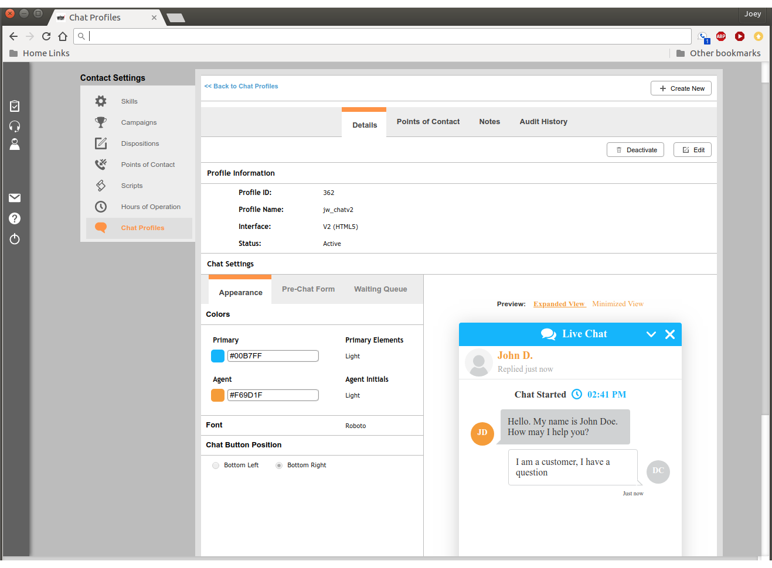The width and height of the screenshot is (772, 568).
Task: Open the headset icon in the sidebar
Action: pos(15,126)
